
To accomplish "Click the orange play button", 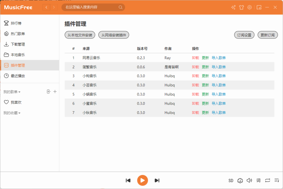I will pyautogui.click(x=142, y=180).
